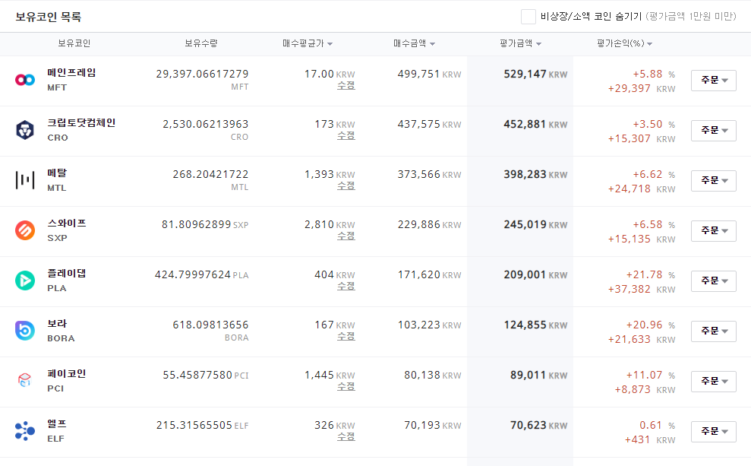Click the Swipe (SXP) coin icon
Screen dimensions: 751x466
25,230
